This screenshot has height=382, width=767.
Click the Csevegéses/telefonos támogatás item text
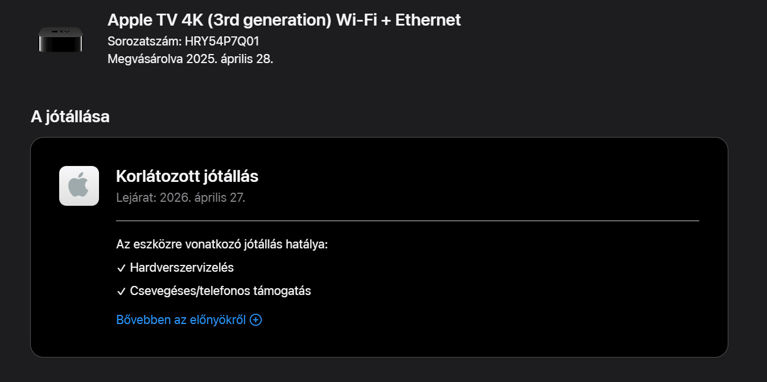pos(220,290)
